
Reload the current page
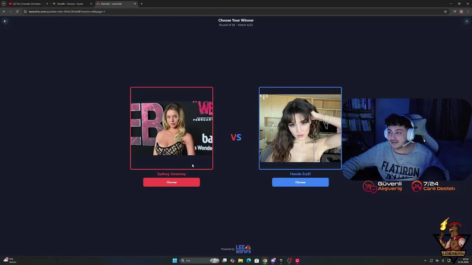pos(17,11)
